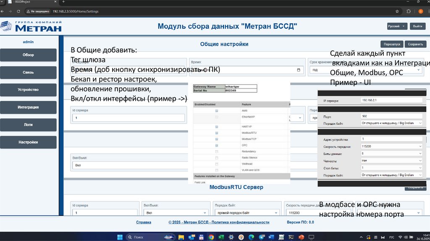430x241 pixels.
Task: Open Excel from the taskbar
Action: click(x=221, y=237)
